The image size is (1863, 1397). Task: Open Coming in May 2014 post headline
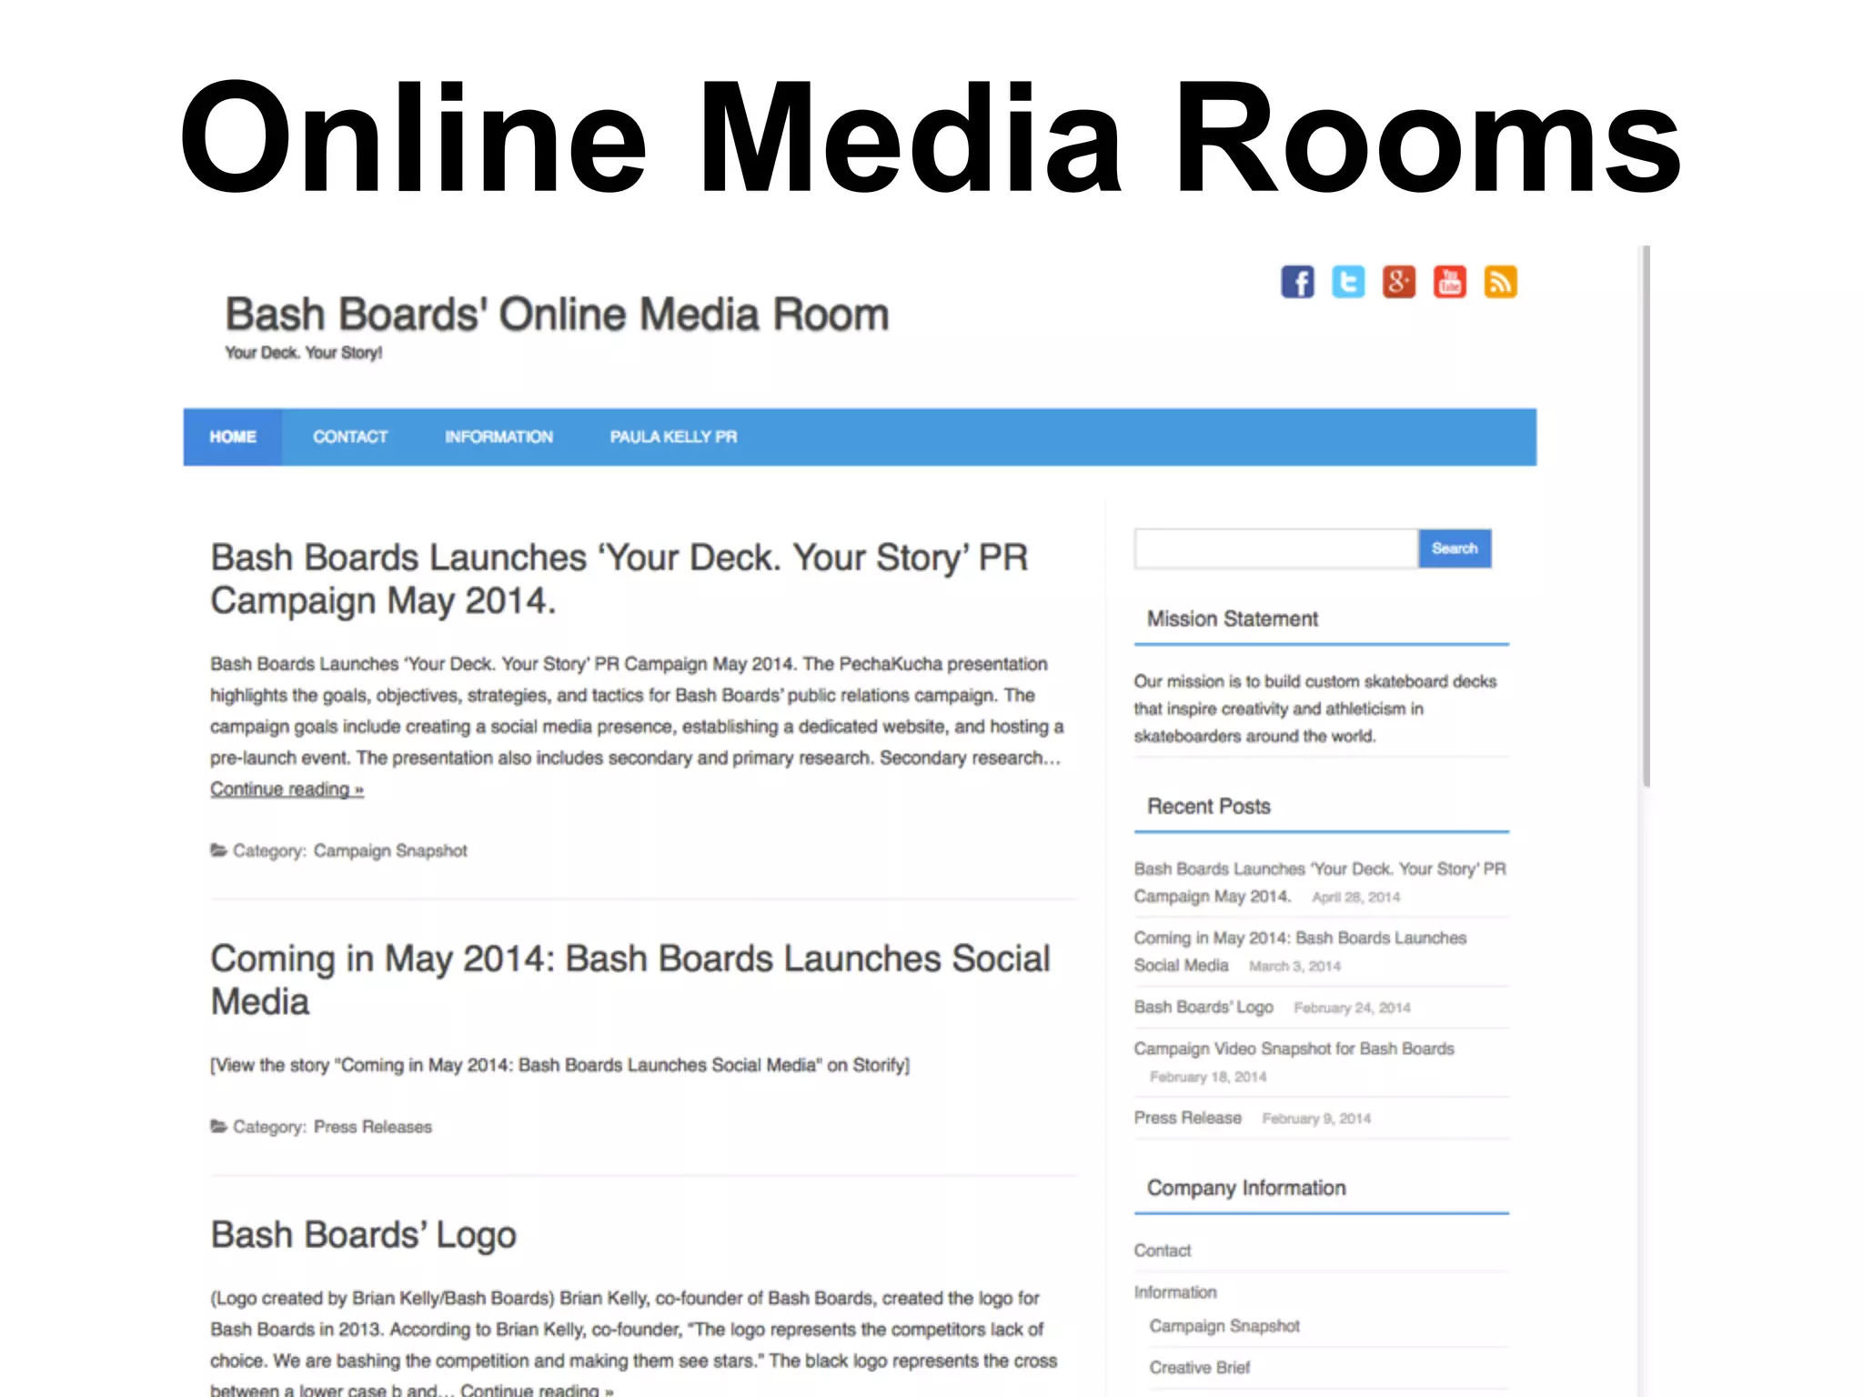pyautogui.click(x=629, y=980)
